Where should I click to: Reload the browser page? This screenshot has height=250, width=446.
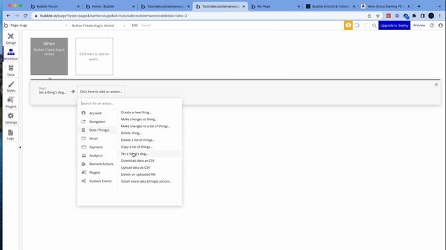click(x=25, y=15)
